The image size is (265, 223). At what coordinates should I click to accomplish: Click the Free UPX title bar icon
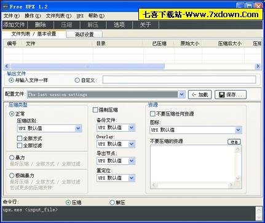click(x=5, y=7)
